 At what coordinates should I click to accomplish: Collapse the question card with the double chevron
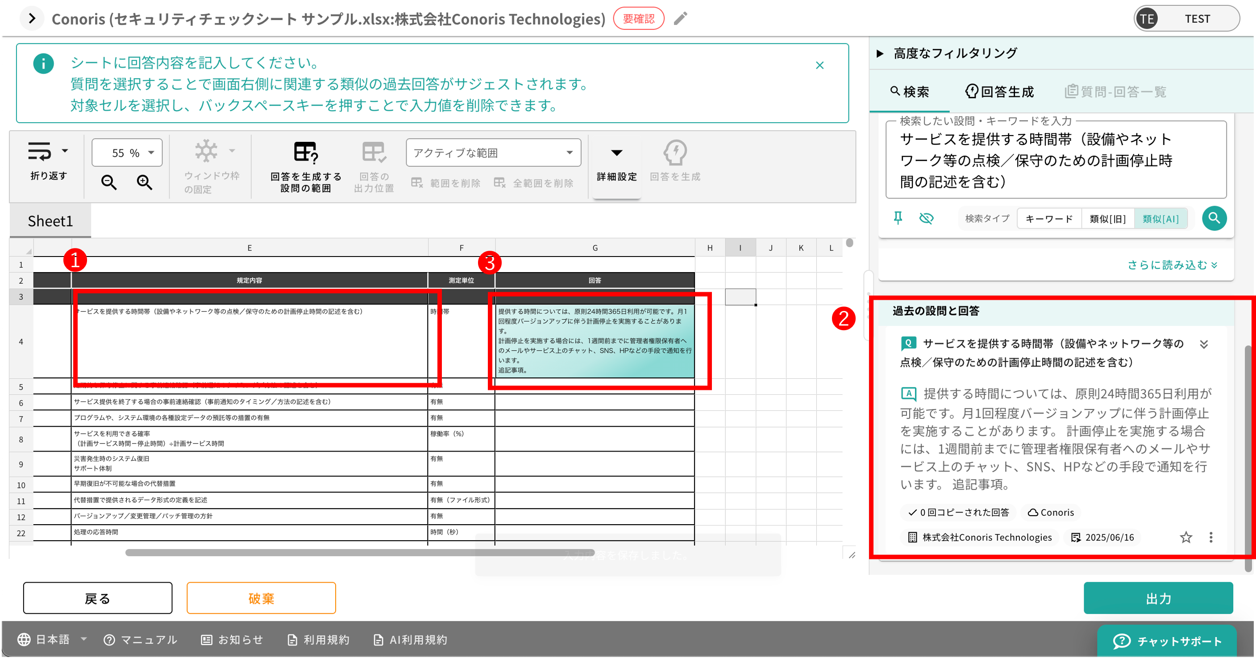[1204, 344]
